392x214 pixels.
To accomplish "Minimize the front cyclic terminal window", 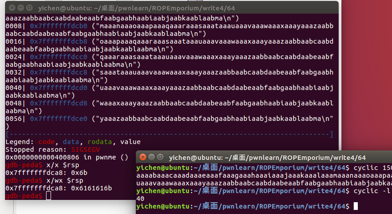I will [x=151, y=157].
